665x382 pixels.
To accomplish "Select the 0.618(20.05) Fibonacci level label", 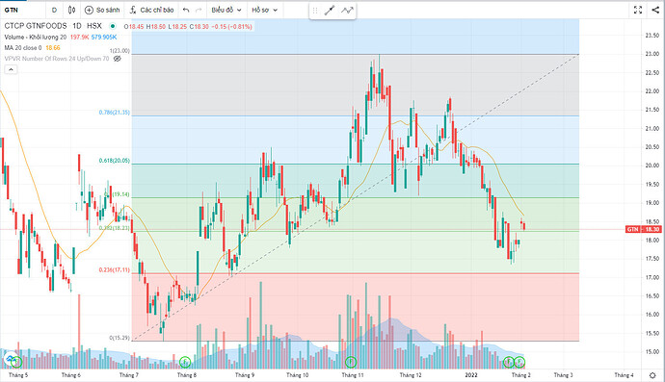I will point(115,161).
